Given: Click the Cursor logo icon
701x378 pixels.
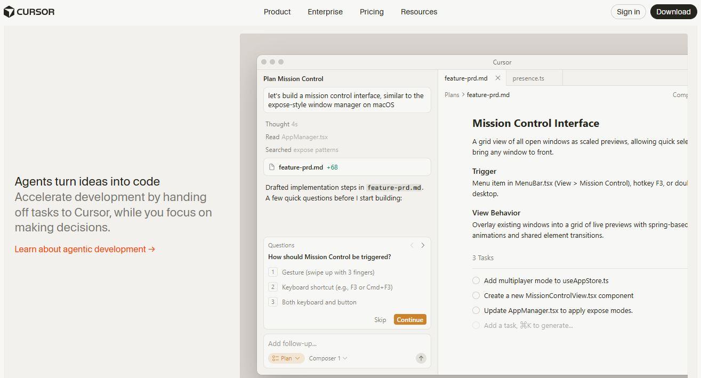Looking at the screenshot, I should (x=9, y=12).
